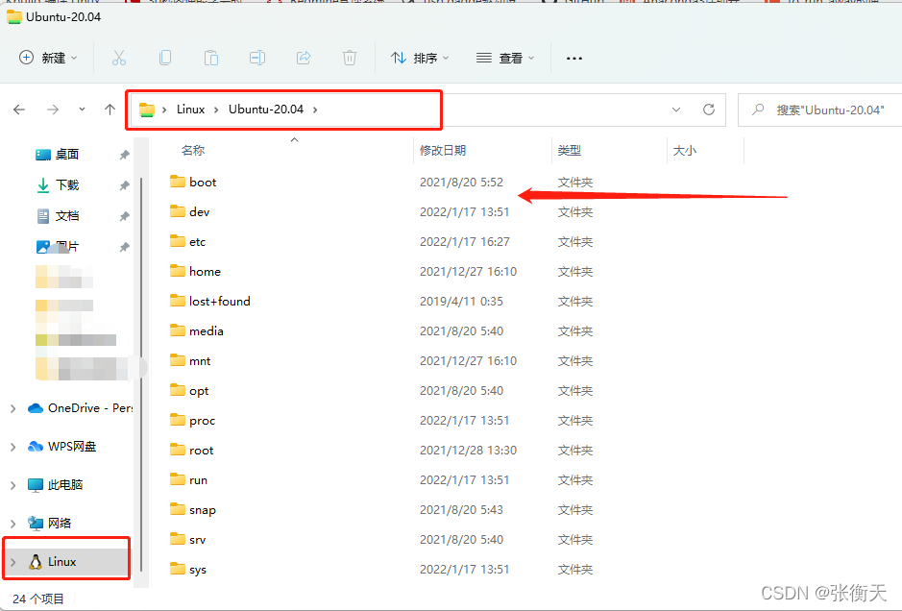
Task: Click the navigation pane scrollbar
Action: point(141,374)
